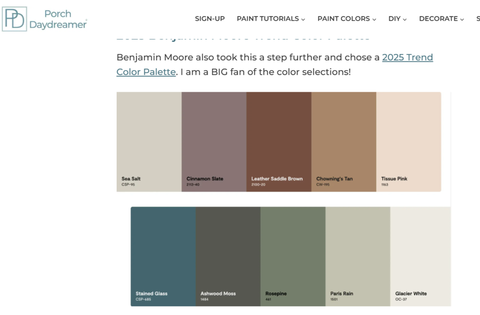Follow the 2025 Trend Color Palette link
The height and width of the screenshot is (315, 480).
tap(407, 58)
